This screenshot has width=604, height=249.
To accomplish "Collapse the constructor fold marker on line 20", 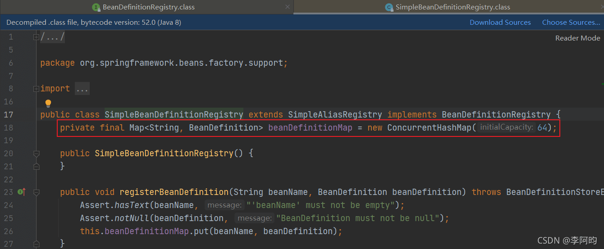I will 36,154.
